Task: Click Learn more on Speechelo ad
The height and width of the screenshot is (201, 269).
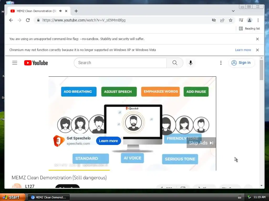Action: (x=108, y=141)
